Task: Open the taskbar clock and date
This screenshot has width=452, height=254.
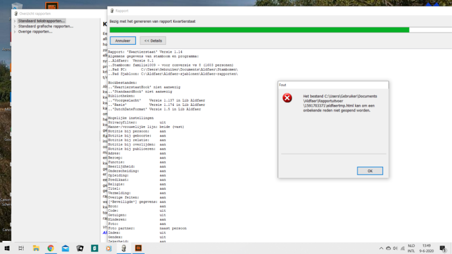Action: pyautogui.click(x=426, y=248)
